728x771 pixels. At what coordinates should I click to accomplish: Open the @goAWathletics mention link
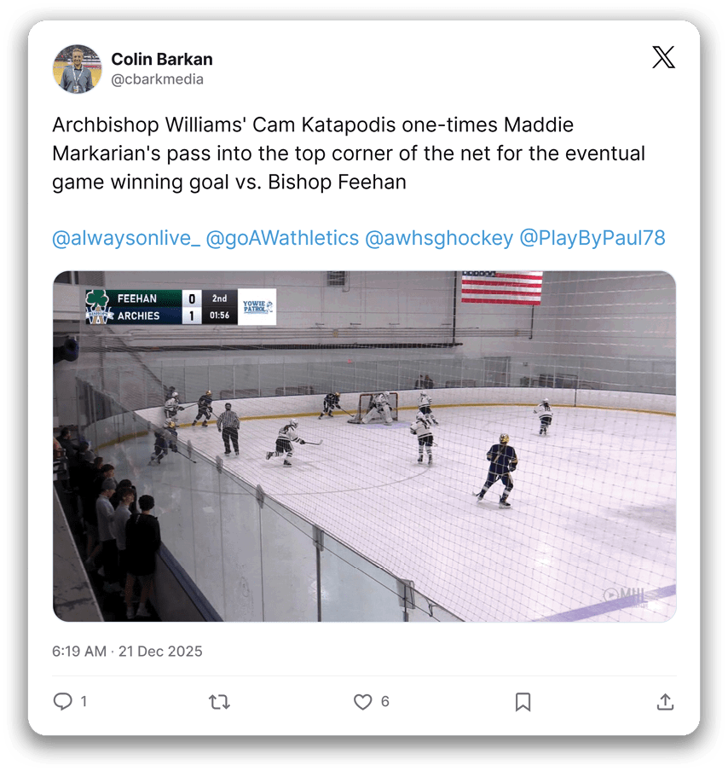[x=282, y=238]
